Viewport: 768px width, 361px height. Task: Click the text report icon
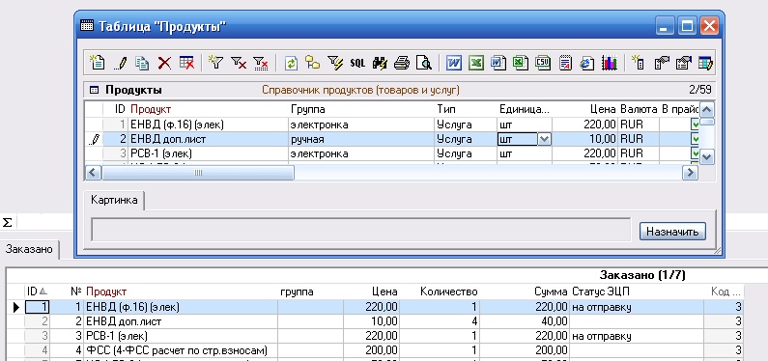(x=565, y=63)
